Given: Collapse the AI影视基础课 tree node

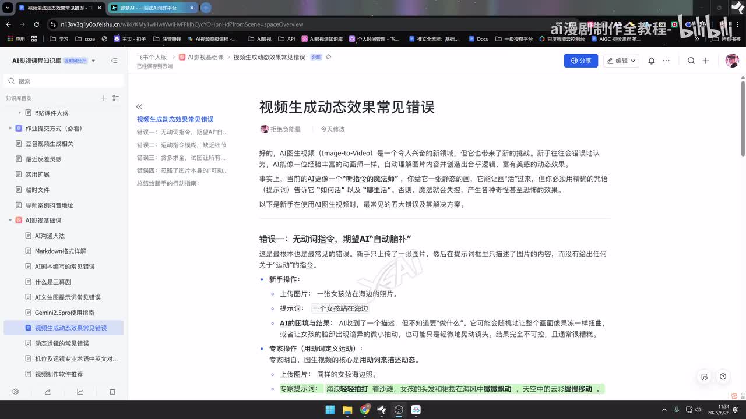Looking at the screenshot, I should coord(10,221).
